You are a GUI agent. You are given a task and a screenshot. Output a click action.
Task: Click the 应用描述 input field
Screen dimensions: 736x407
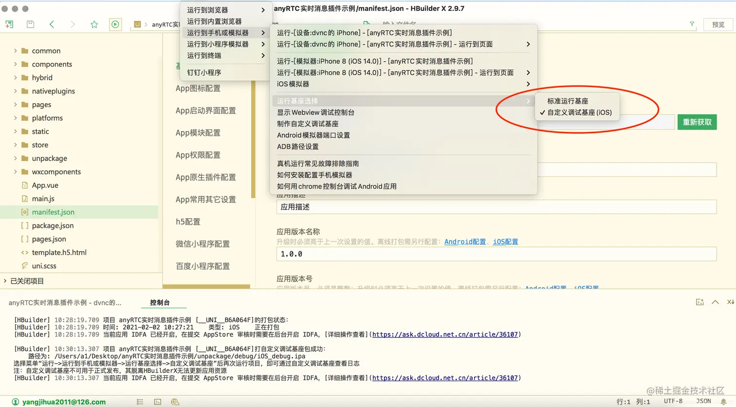tap(497, 207)
